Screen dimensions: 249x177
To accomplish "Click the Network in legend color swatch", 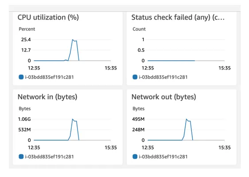I will point(21,157).
